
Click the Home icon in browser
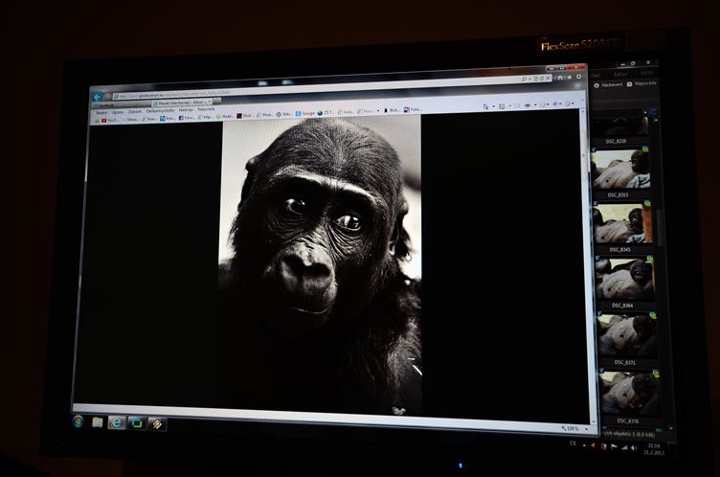(x=558, y=76)
